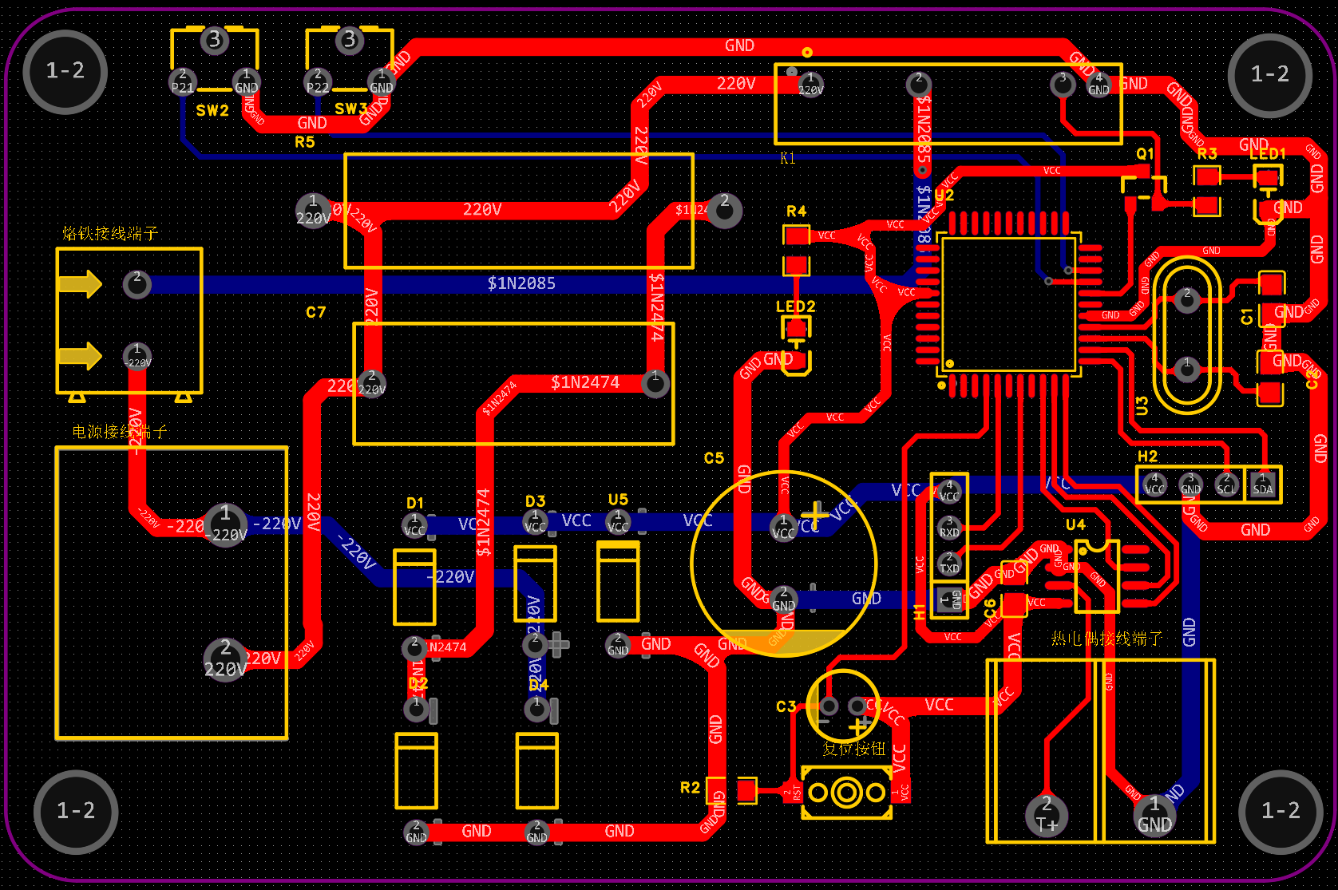Click the 电源接线端子 silkscreen text
Viewport: 1338px width, 890px height.
pos(120,432)
